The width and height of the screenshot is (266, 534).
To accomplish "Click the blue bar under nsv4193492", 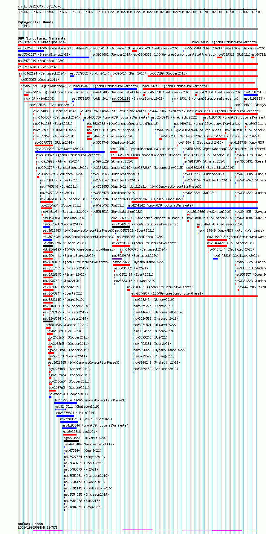I will pyautogui.click(x=105, y=89).
